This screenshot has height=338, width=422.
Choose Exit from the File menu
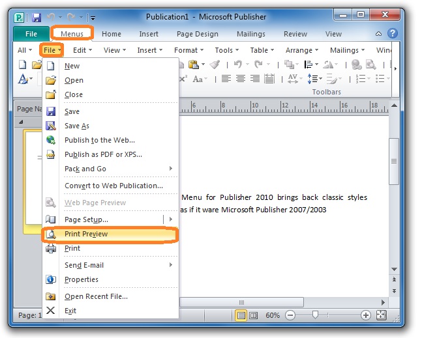tap(110, 311)
